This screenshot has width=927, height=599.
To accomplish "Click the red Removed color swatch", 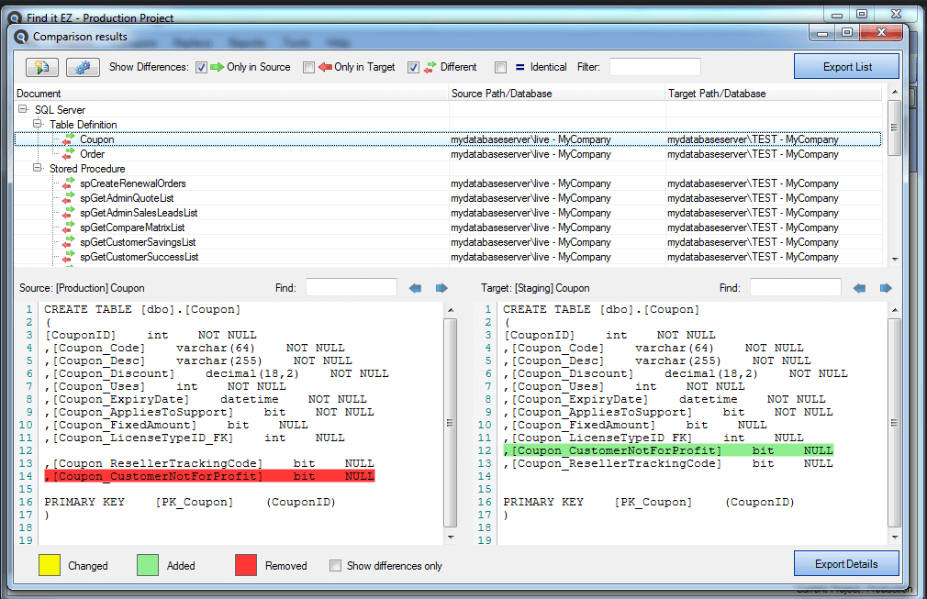I will (246, 565).
